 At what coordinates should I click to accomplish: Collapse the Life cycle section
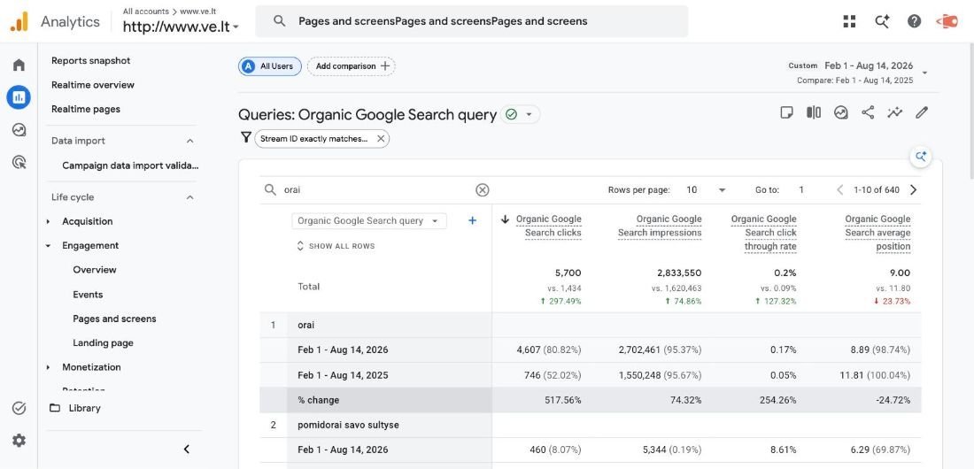(190, 197)
